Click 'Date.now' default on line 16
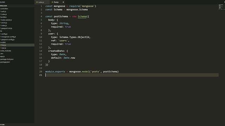The image size is (225, 126). [x=69, y=58]
